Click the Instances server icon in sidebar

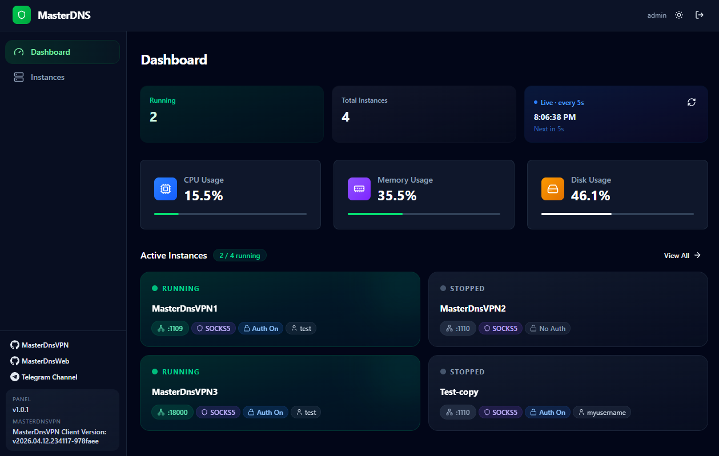click(x=19, y=77)
